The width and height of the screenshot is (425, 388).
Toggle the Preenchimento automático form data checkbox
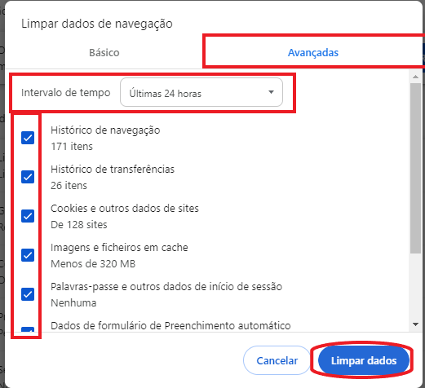[x=28, y=329]
